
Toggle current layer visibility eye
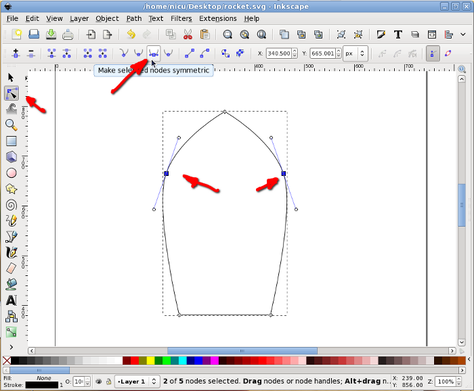point(99,382)
